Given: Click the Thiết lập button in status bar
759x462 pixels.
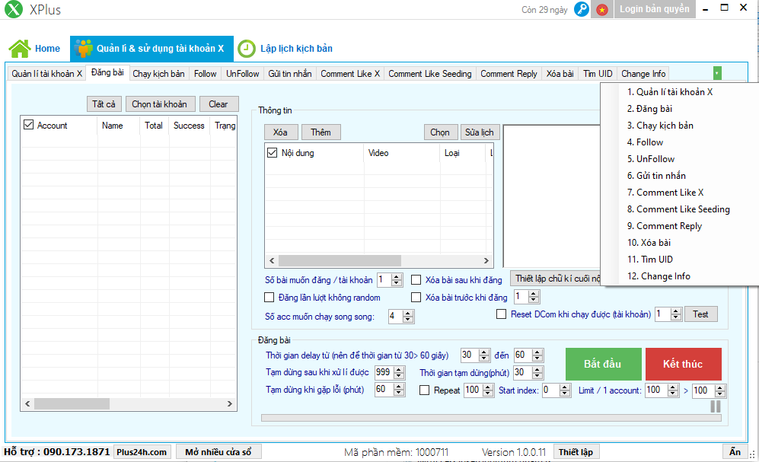Looking at the screenshot, I should [576, 452].
